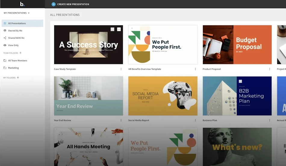Open the Budget Proposal thumbnail

coord(237,45)
